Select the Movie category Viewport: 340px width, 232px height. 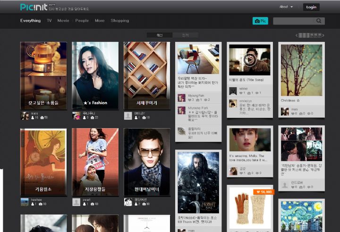pyautogui.click(x=63, y=21)
